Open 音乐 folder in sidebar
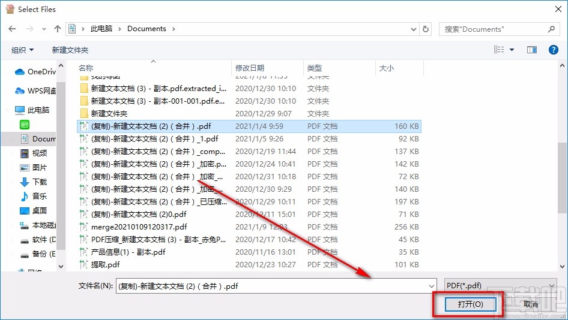568x320 pixels. pyautogui.click(x=34, y=197)
